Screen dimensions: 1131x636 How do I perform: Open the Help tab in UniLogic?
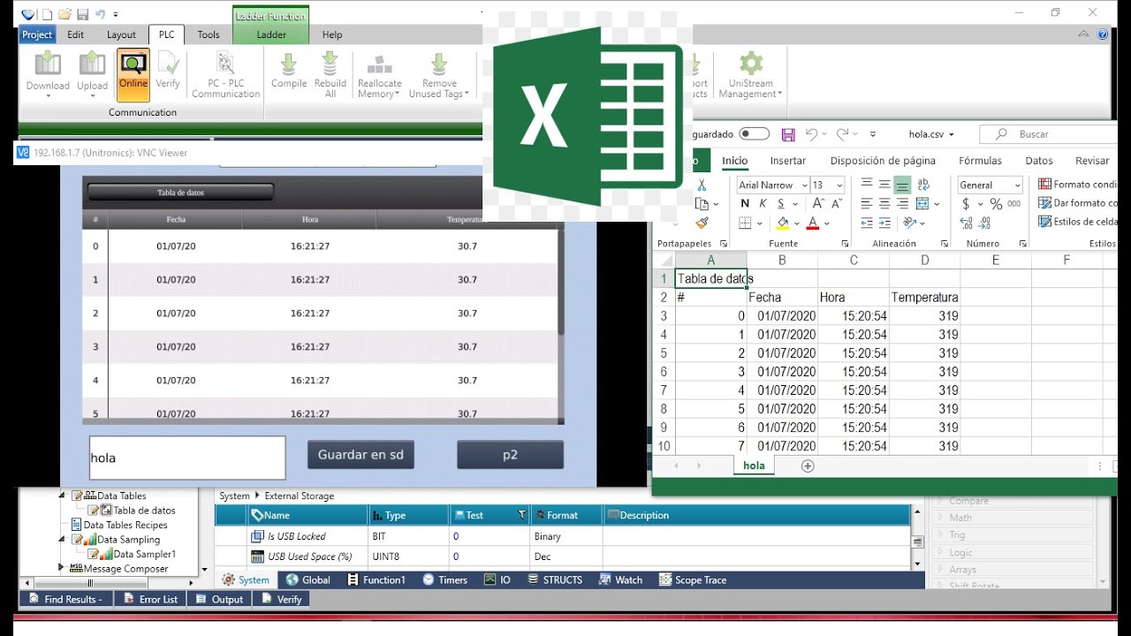tap(332, 34)
